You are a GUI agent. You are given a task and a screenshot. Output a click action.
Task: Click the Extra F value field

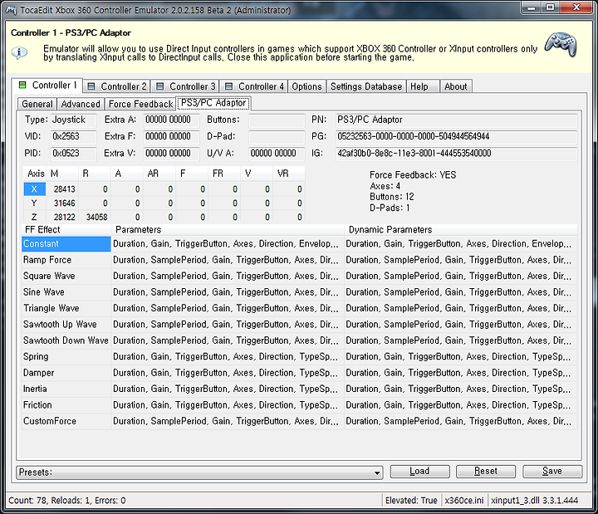click(x=171, y=136)
